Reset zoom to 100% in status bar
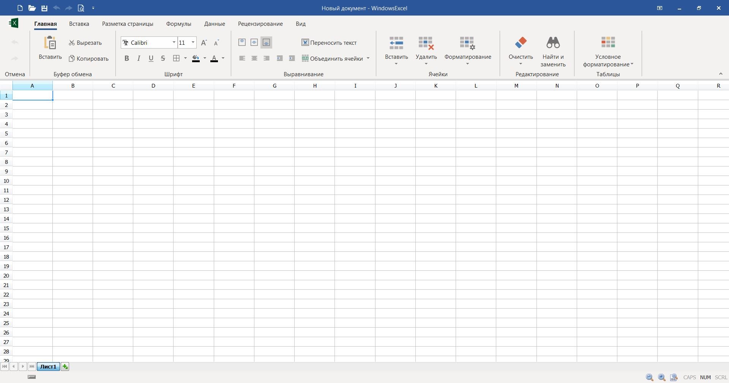Image resolution: width=729 pixels, height=383 pixels. click(x=674, y=377)
